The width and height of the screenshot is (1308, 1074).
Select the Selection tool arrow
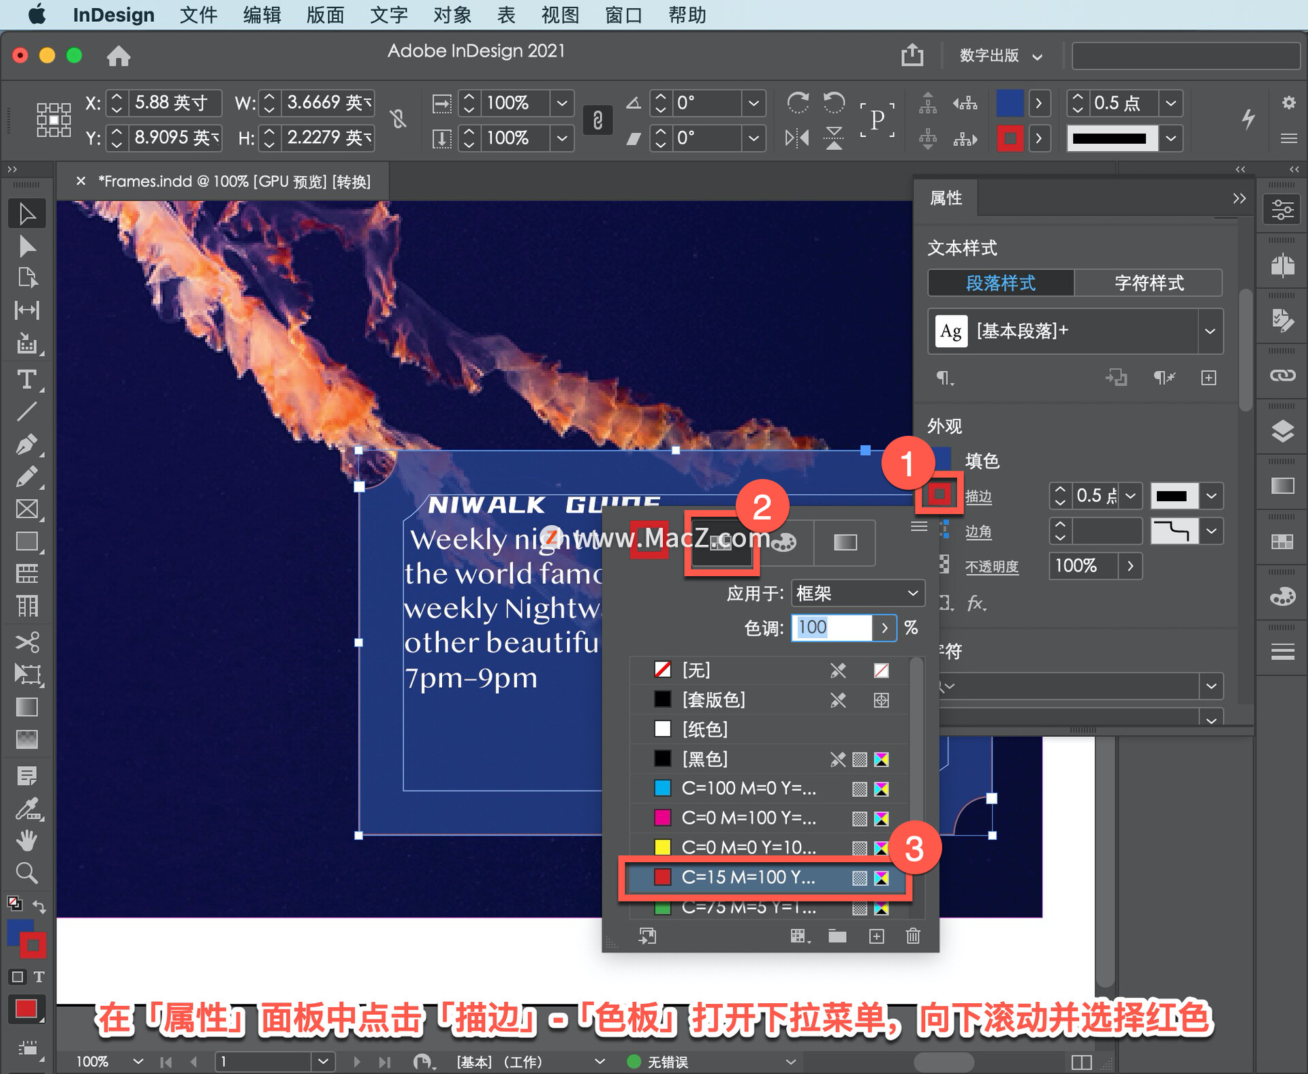point(27,214)
